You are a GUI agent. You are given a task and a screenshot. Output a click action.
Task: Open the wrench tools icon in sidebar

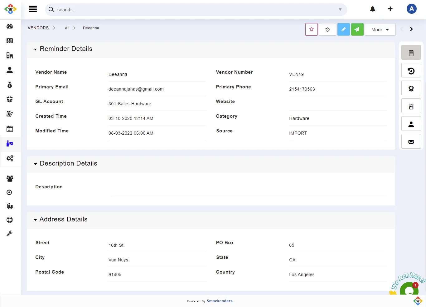click(10, 233)
